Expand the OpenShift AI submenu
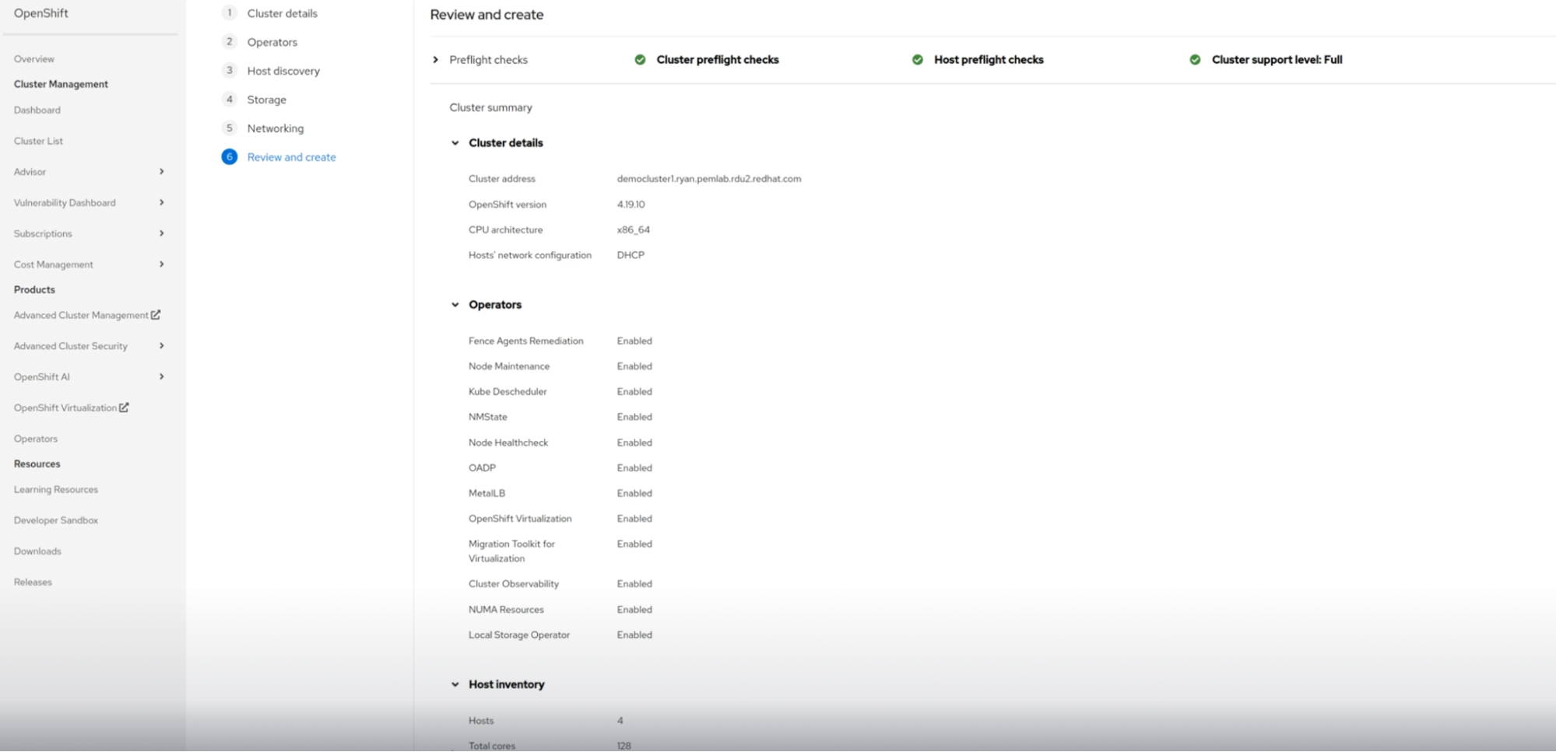Viewport: 1556px width, 752px height. pyautogui.click(x=162, y=376)
